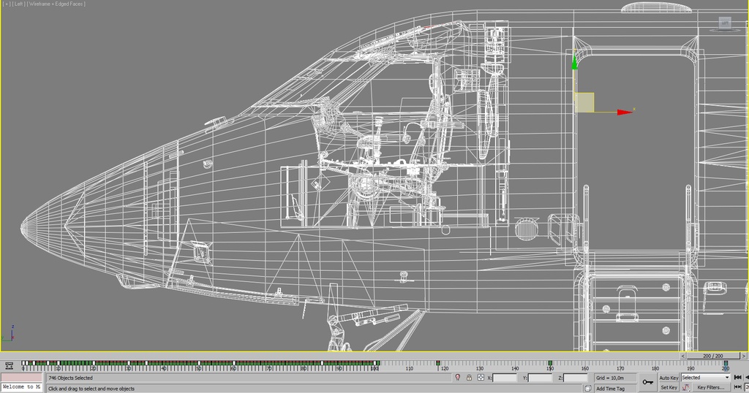749x393 pixels.
Task: Click the green Y-axis arrow of gizmo
Action: [575, 63]
